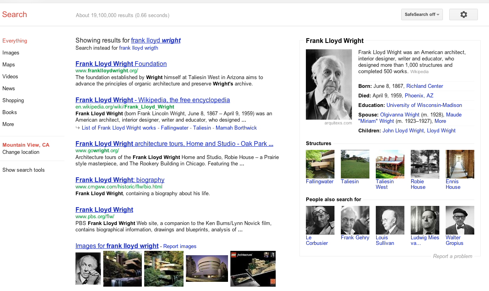Click the Lego Architecture image thumbnail

click(x=253, y=268)
